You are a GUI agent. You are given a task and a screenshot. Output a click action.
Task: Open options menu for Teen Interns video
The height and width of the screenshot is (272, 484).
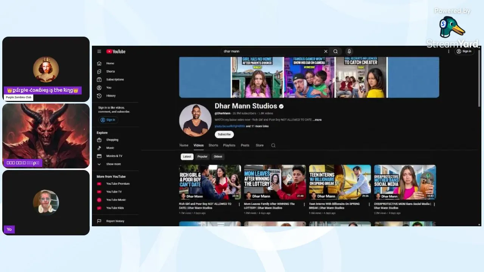point(369,204)
